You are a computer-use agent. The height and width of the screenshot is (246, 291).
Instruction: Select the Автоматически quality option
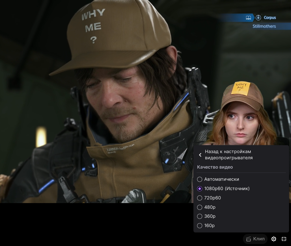(x=218, y=179)
